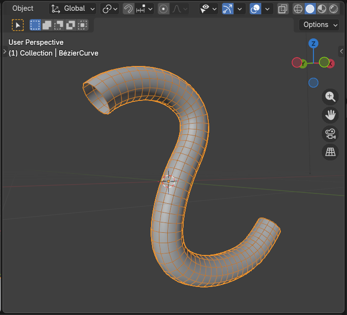Select rendered viewport shading mode
Viewport: 347px width, 315px height.
point(334,9)
